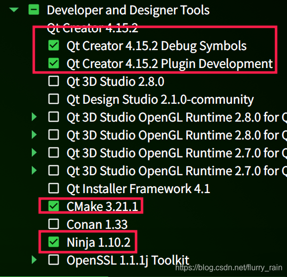This screenshot has height=277, width=287.
Task: Expand the OpenSSL 1.1.1j Toolkit item
Action: 34,260
